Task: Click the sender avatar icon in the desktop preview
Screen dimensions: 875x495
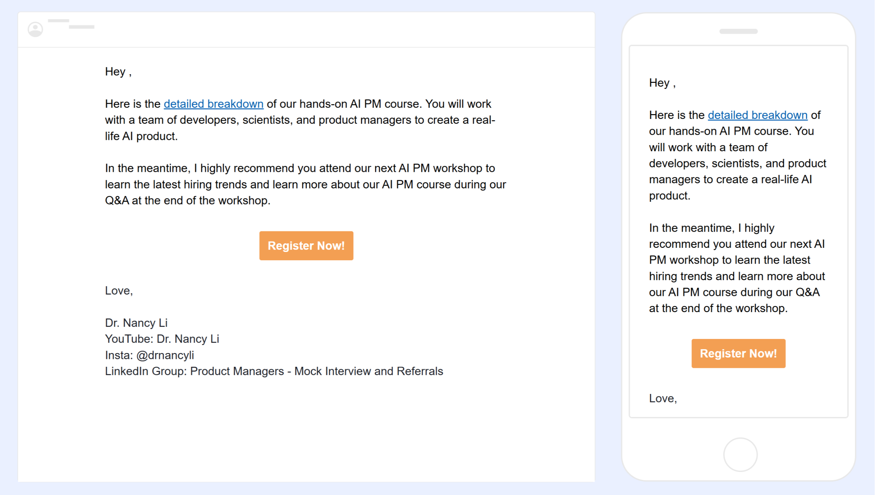Action: coord(35,29)
